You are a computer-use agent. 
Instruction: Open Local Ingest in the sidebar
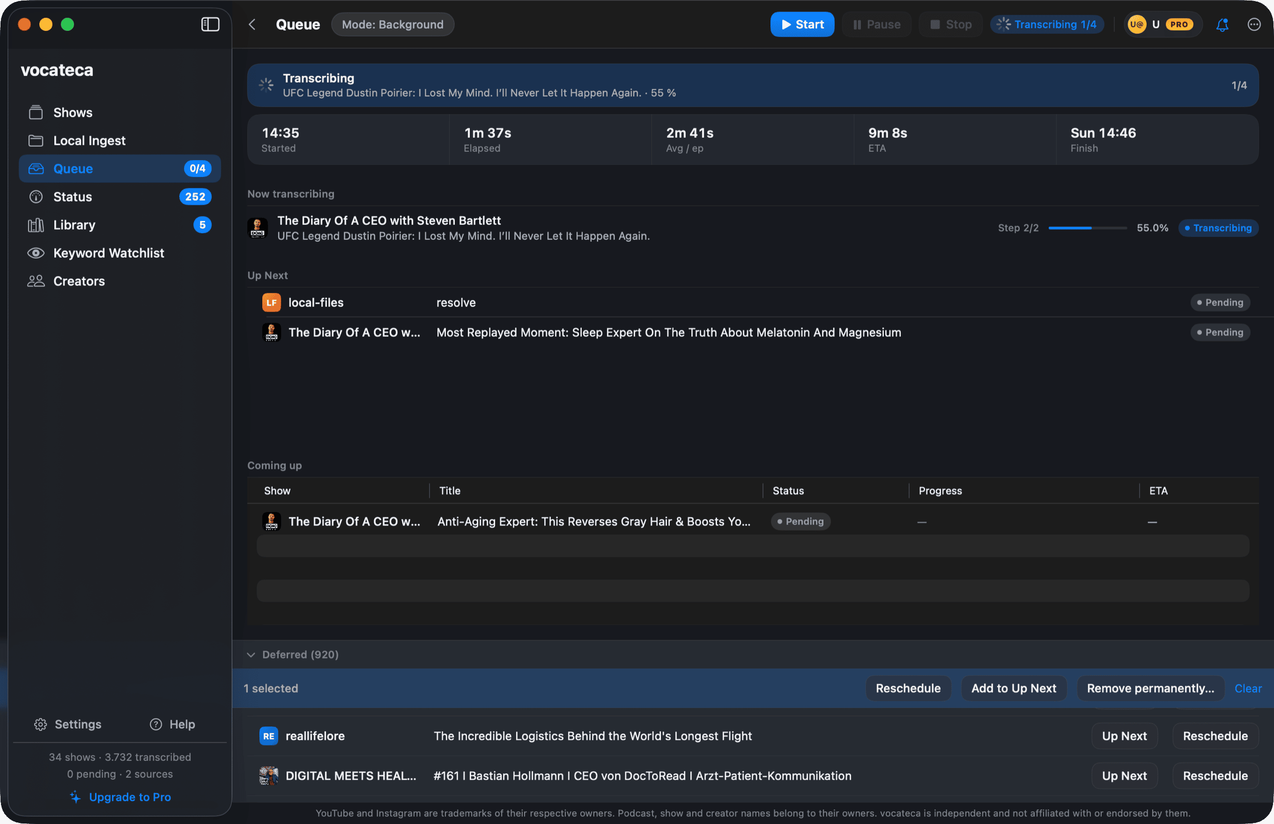(120, 141)
